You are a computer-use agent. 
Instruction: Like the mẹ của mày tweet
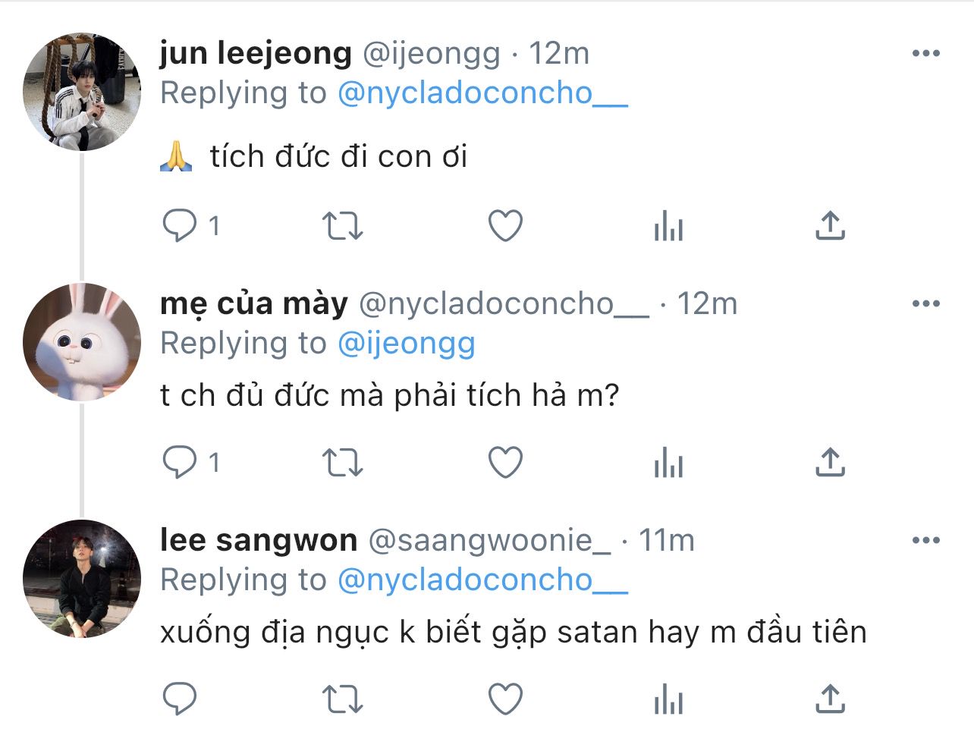(x=505, y=463)
